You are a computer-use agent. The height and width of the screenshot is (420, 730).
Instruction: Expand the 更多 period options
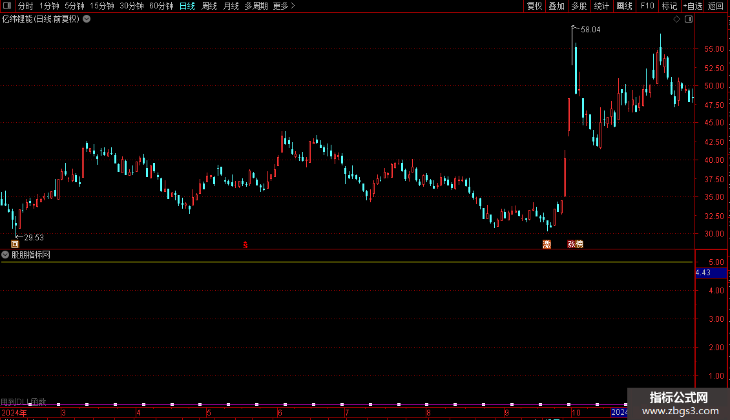(x=284, y=6)
